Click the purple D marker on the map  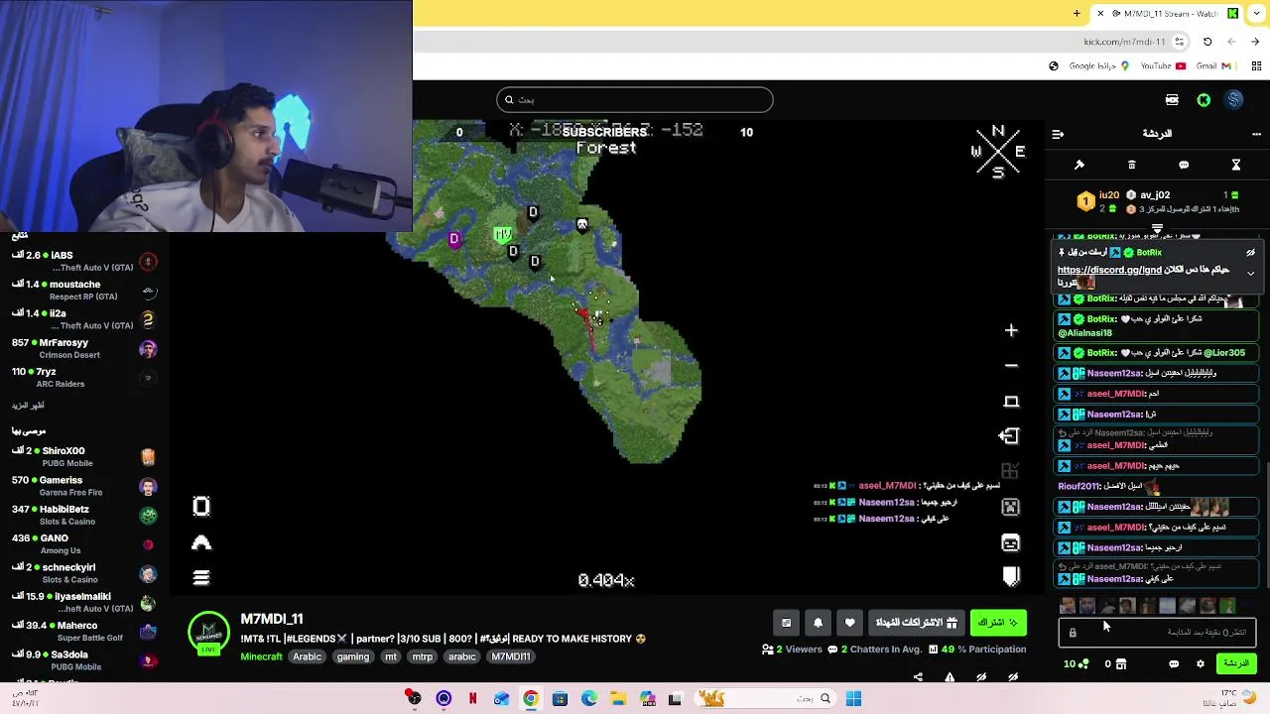[454, 239]
